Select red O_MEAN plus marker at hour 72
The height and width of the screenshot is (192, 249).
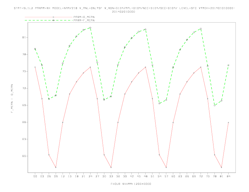pos(201,67)
